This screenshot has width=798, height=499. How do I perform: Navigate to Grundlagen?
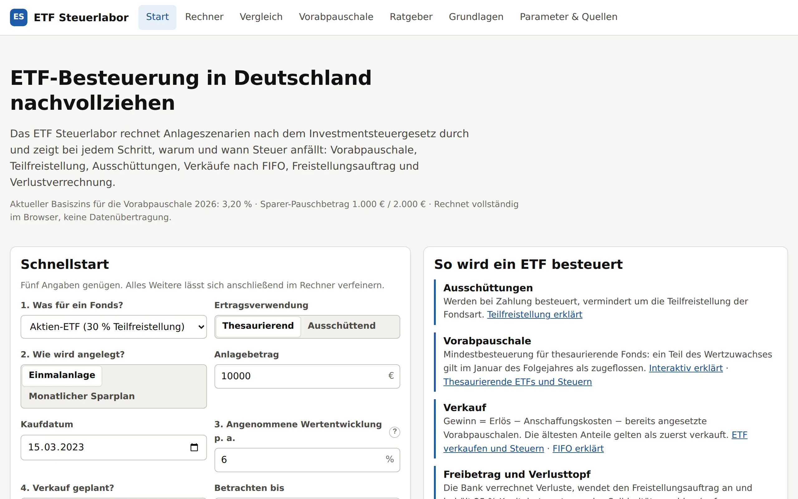click(x=476, y=17)
